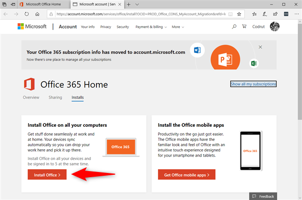Image resolution: width=302 pixels, height=200 pixels.
Task: Click the scrollbar down arrow
Action: tap(300, 198)
